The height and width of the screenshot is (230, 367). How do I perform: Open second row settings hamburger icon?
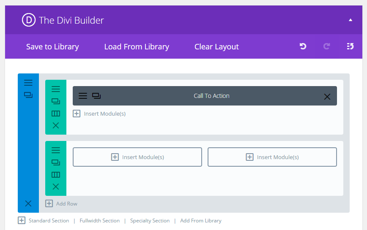56,150
